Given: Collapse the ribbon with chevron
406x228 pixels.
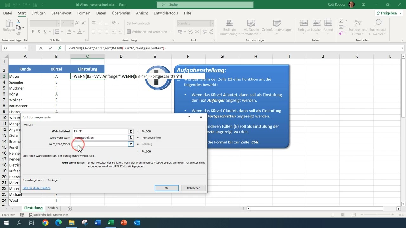Looking at the screenshot, I should pyautogui.click(x=403, y=41).
